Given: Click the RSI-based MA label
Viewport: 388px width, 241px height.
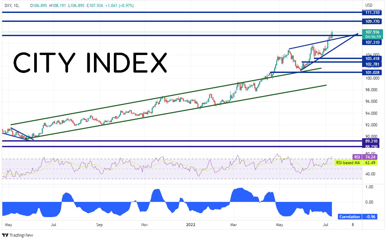Looking at the screenshot, I should tap(348, 163).
